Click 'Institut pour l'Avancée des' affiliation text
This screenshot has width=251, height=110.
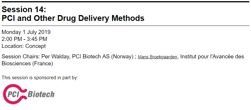pos(212,57)
